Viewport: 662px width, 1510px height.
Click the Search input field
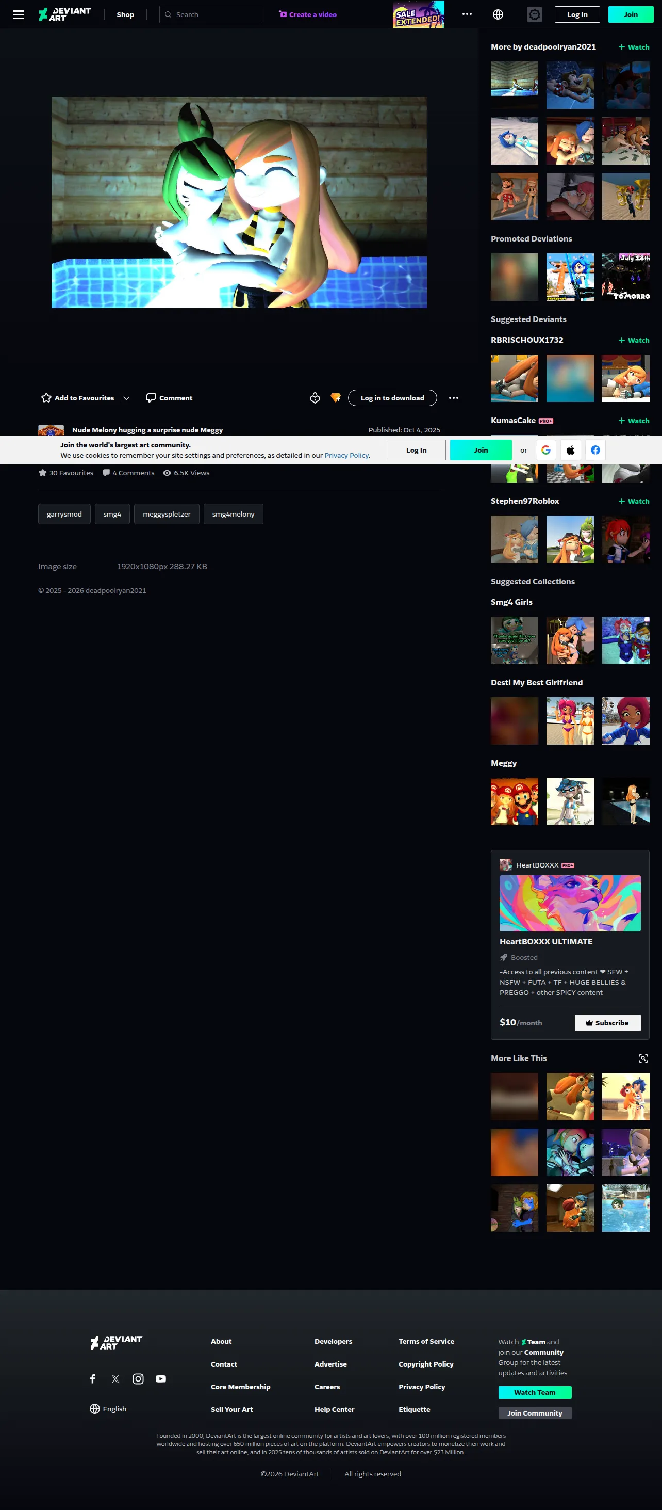coord(211,14)
